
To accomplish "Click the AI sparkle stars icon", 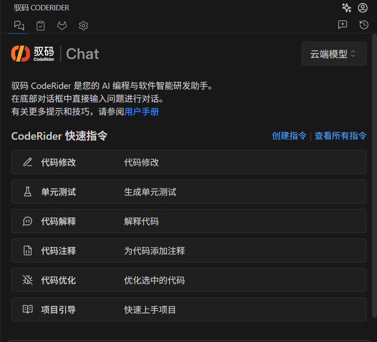I will (x=347, y=8).
